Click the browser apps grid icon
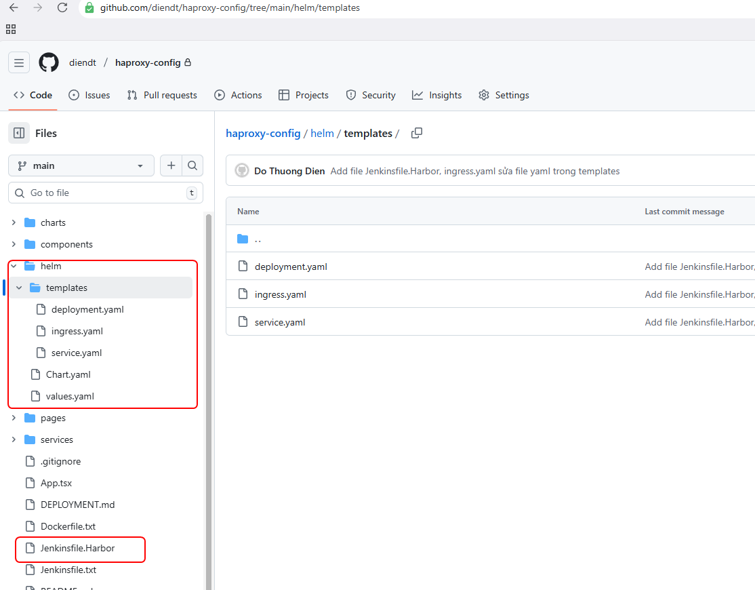Image resolution: width=755 pixels, height=590 pixels. [10, 29]
